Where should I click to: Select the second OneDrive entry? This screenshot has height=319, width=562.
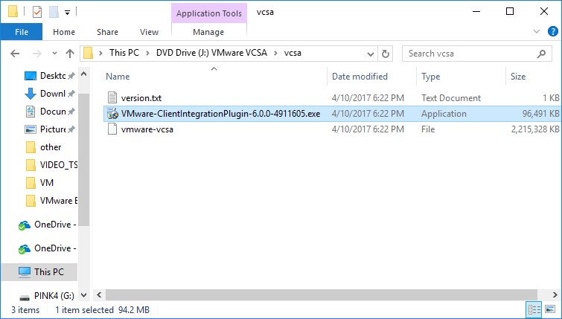(47, 248)
